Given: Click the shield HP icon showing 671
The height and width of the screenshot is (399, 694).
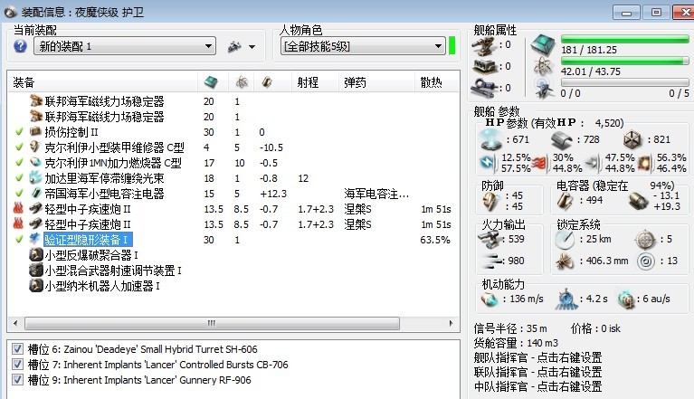Looking at the screenshot, I should tap(490, 140).
